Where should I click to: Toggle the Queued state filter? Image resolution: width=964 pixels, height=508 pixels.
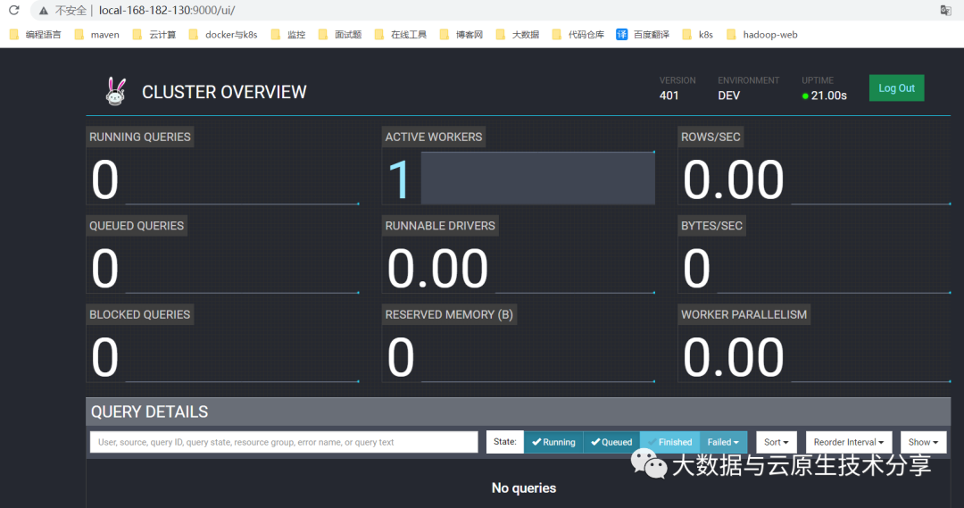(x=611, y=442)
